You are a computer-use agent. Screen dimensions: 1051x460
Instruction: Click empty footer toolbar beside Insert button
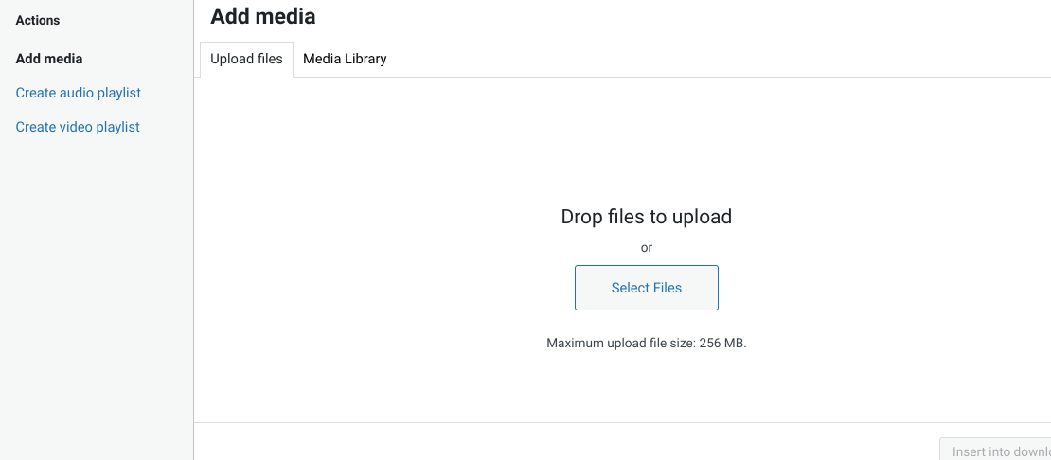[568, 443]
